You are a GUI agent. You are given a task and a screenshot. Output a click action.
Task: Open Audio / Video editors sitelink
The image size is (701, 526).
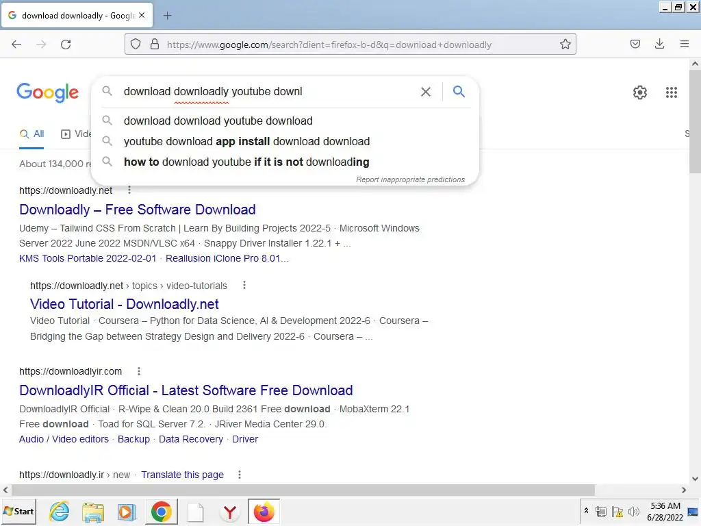64,439
